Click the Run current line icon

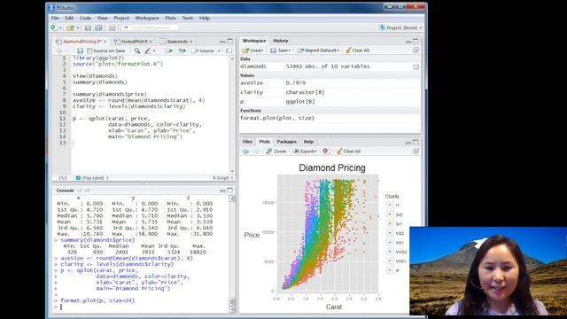pyautogui.click(x=168, y=51)
